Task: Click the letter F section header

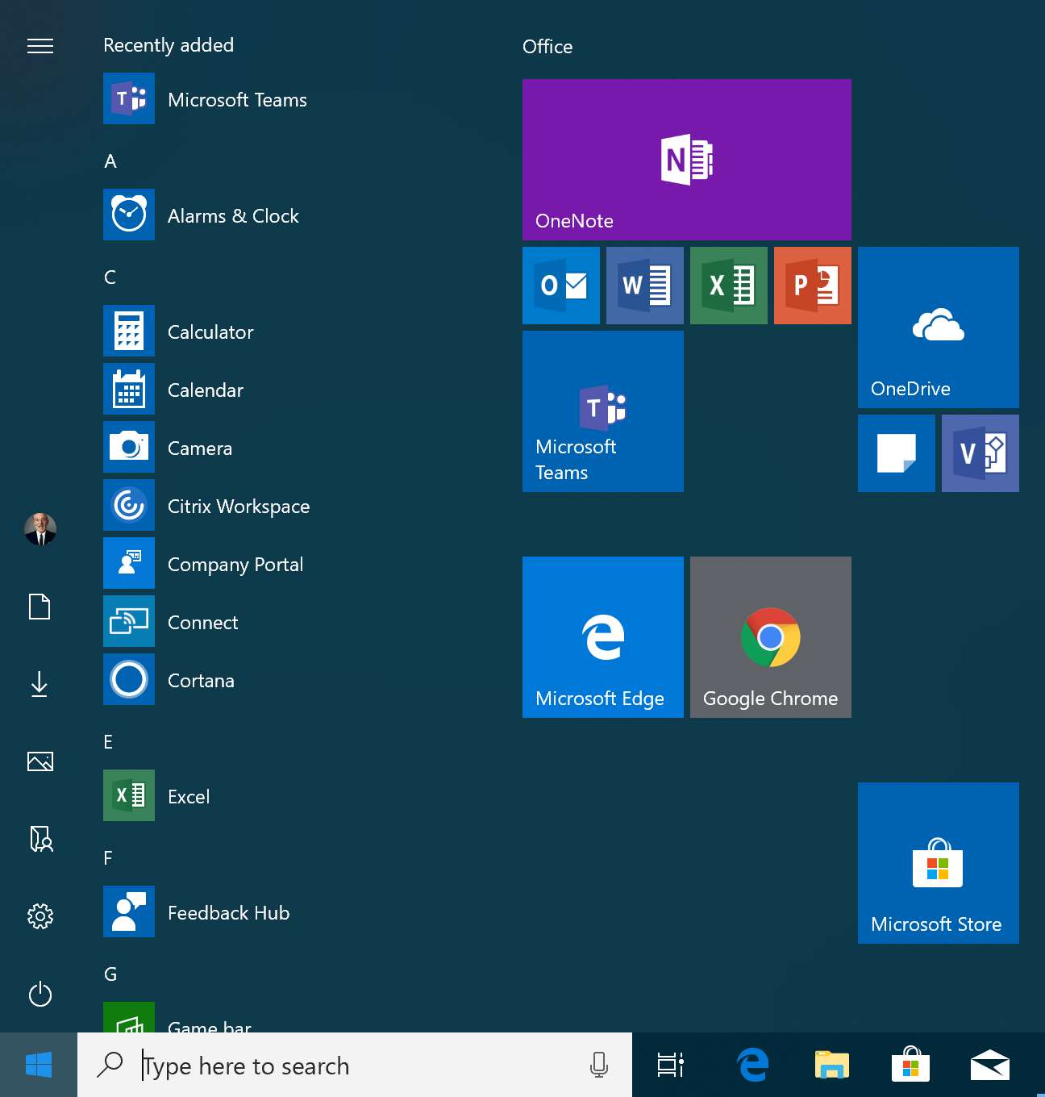Action: (x=108, y=858)
